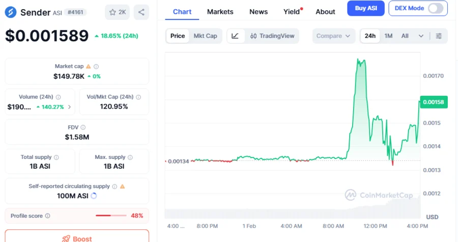The image size is (458, 242).
Task: Add Sender to watchlist via star button
Action: 118,12
